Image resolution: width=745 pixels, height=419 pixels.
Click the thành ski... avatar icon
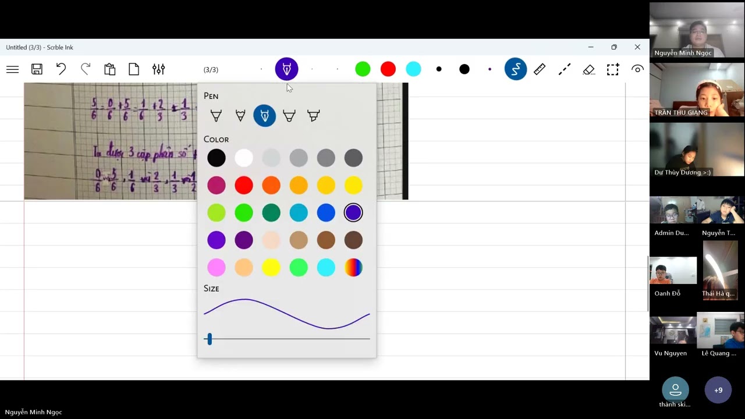(675, 390)
